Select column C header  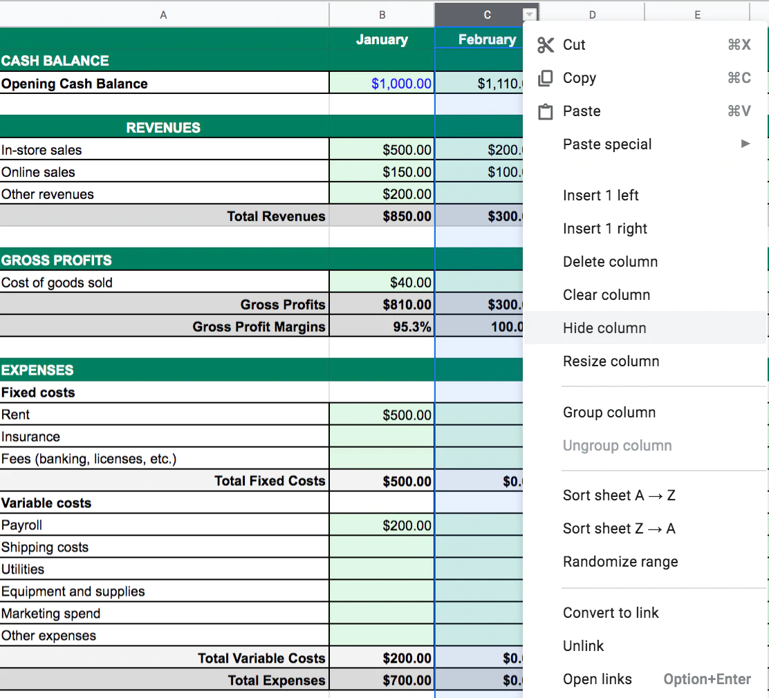(x=487, y=15)
